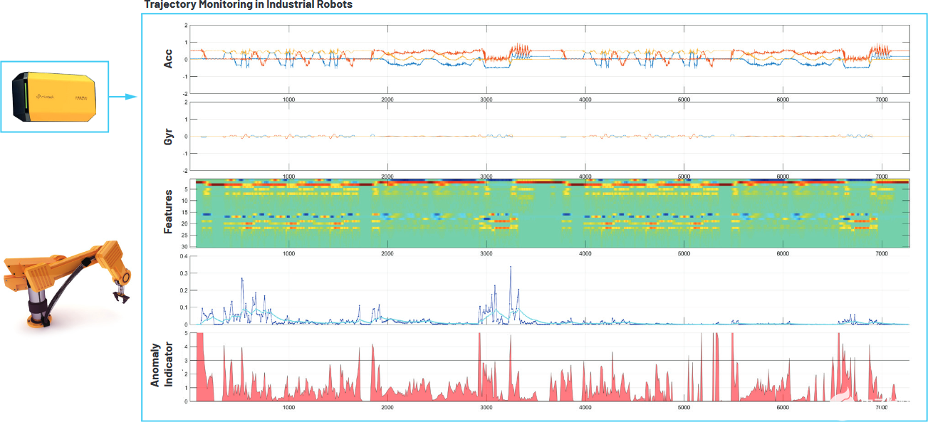Click the "0.3" y-axis tick label
928x422 pixels.
pyautogui.click(x=183, y=273)
